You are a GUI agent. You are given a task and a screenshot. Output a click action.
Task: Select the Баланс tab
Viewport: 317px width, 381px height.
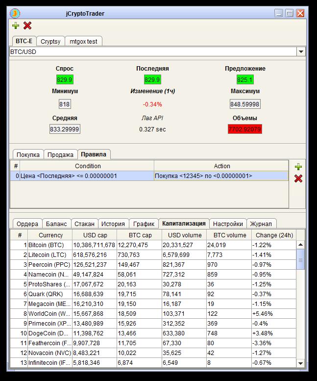point(56,224)
